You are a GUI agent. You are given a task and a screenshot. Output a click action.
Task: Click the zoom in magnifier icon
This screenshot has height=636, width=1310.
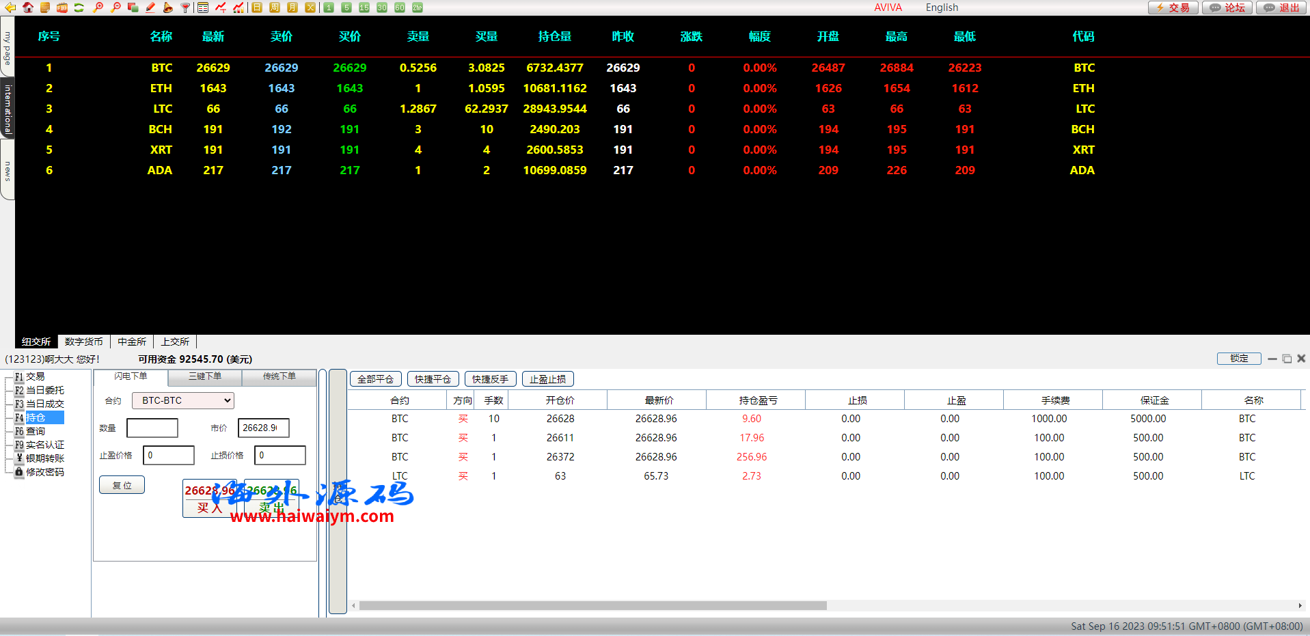tap(98, 8)
